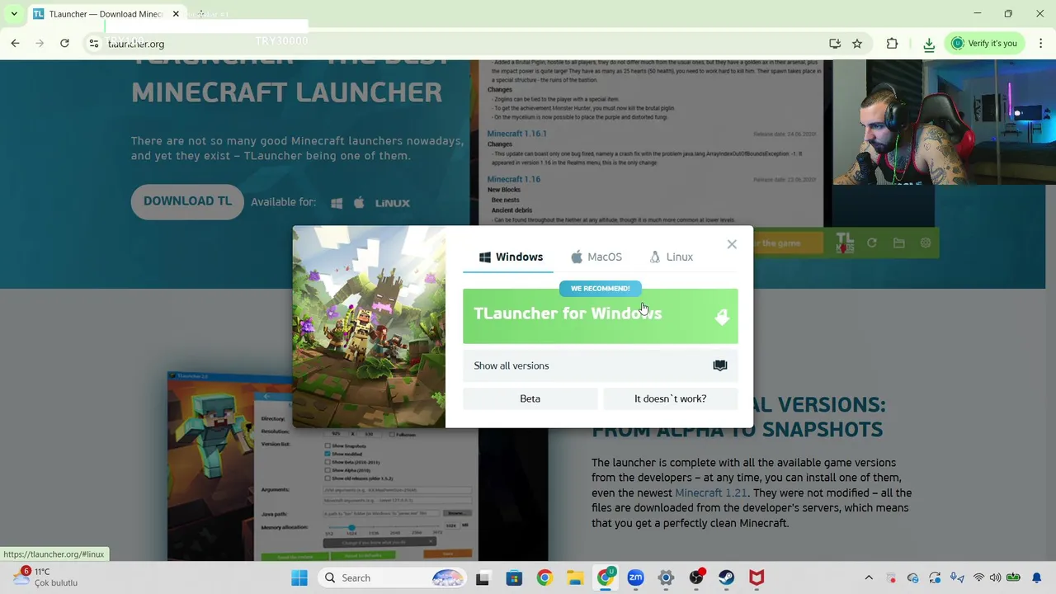1056x594 pixels.
Task: Click the battery tray icon
Action: tap(1013, 577)
